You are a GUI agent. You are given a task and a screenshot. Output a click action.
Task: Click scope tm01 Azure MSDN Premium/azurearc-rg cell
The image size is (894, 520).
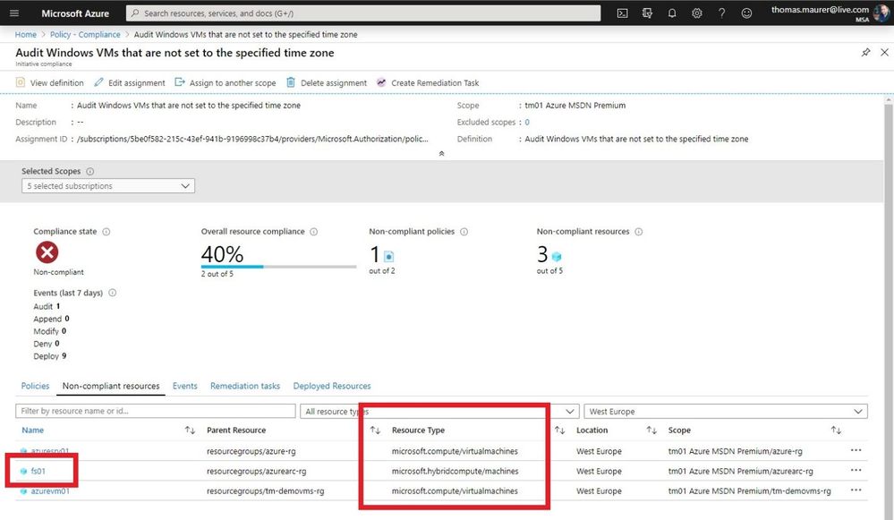click(x=741, y=471)
